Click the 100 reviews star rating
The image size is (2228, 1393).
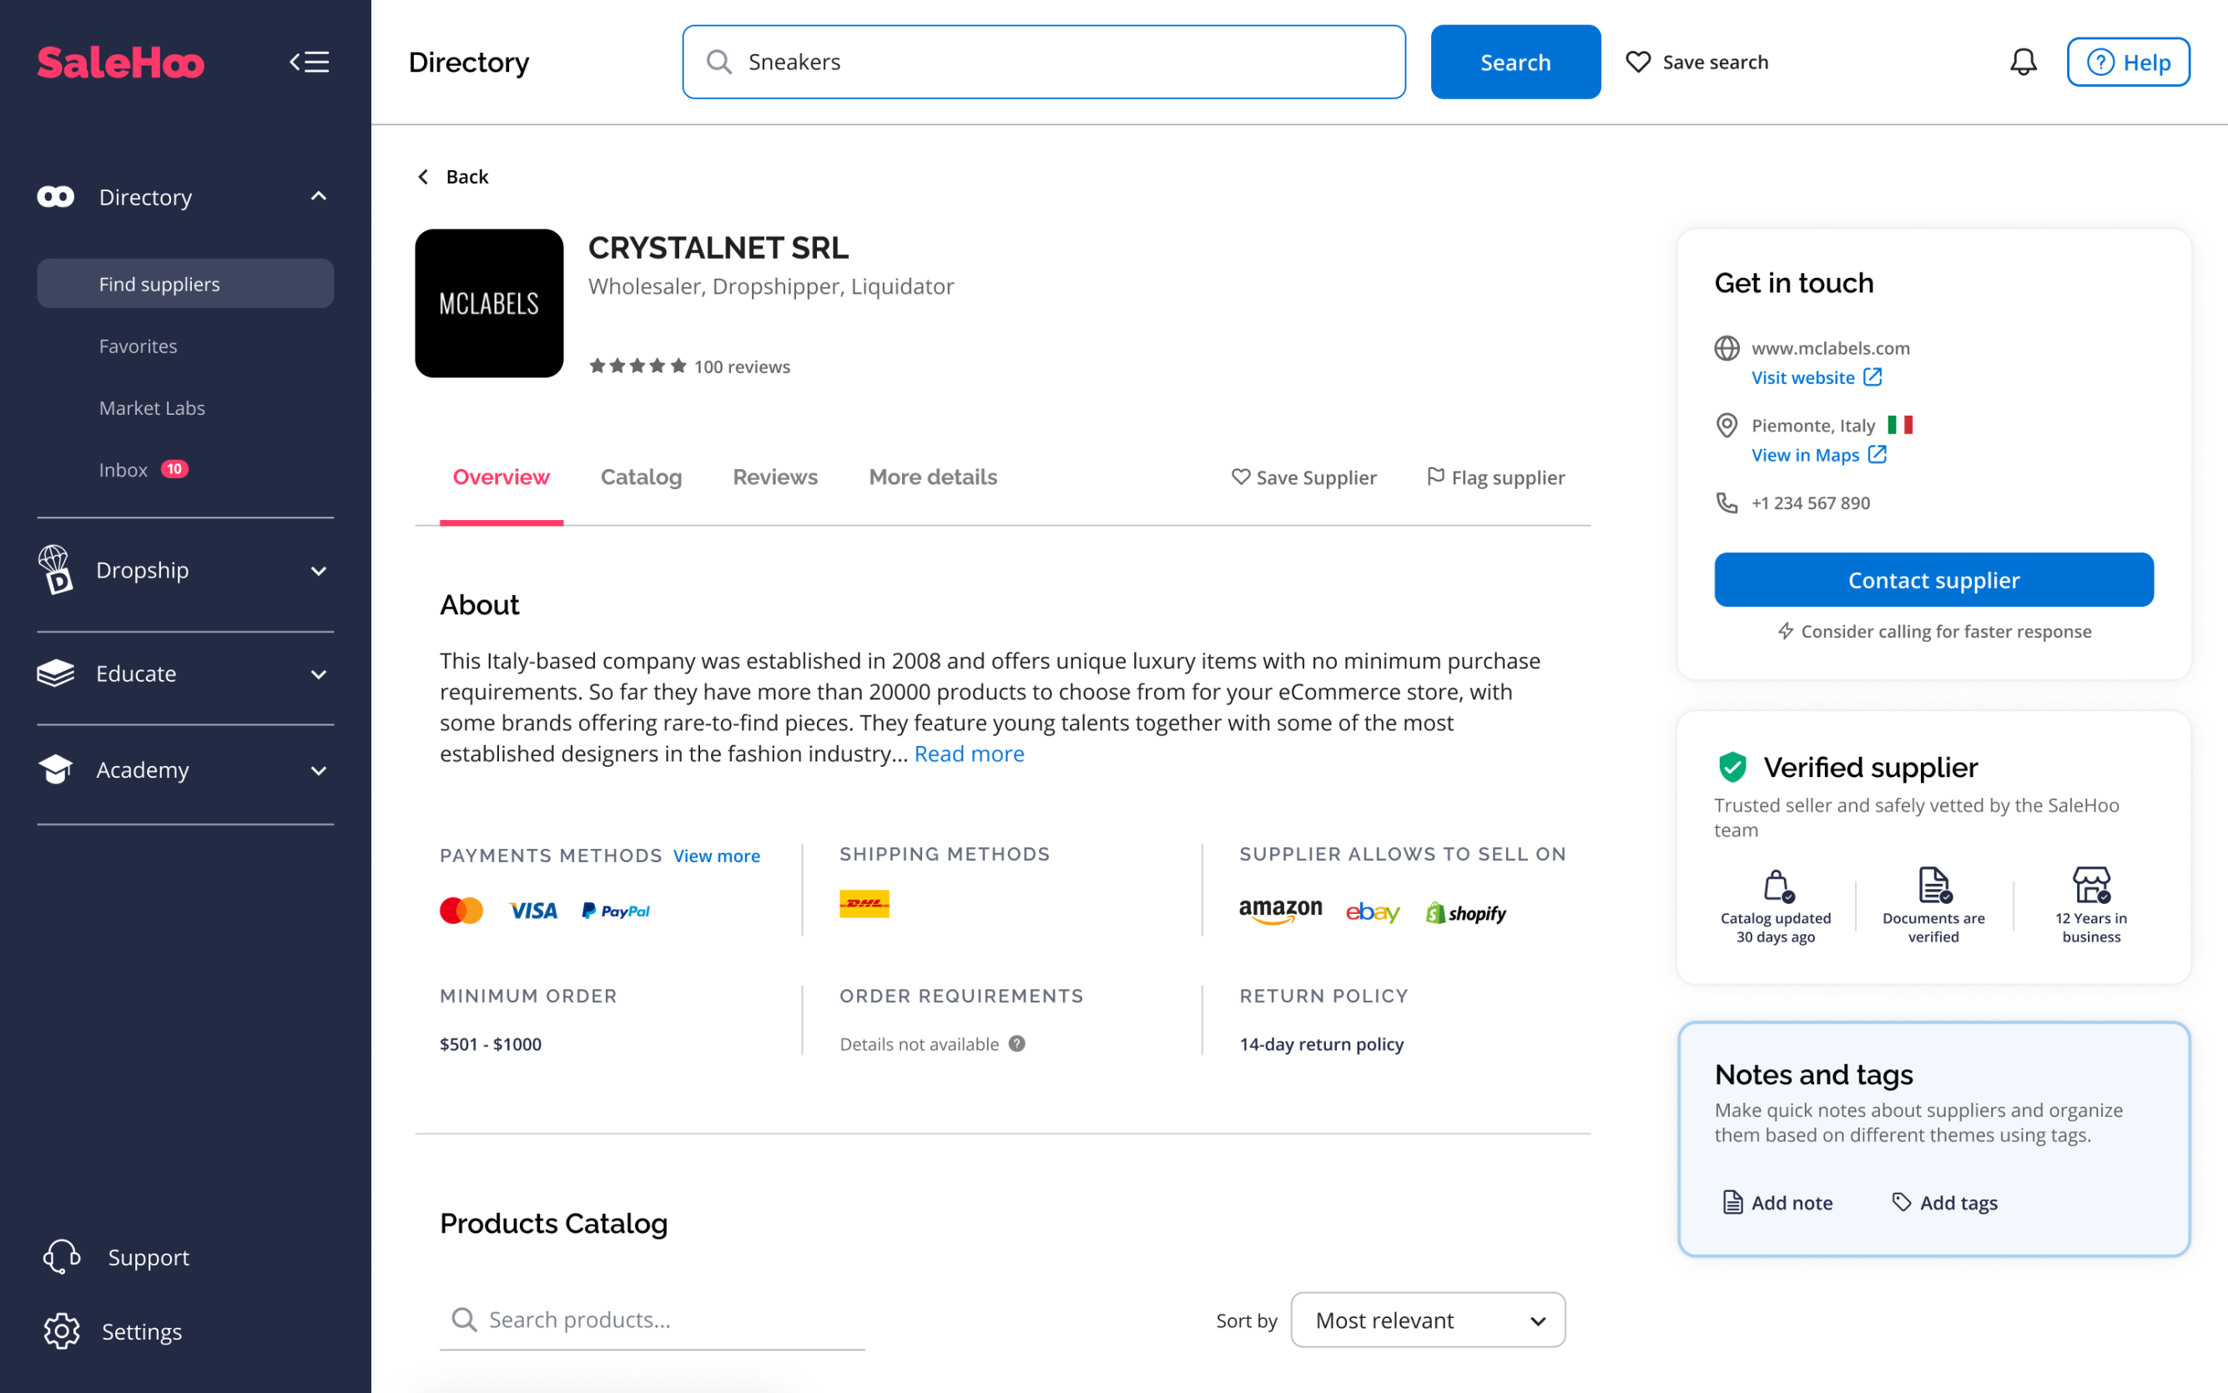click(689, 366)
